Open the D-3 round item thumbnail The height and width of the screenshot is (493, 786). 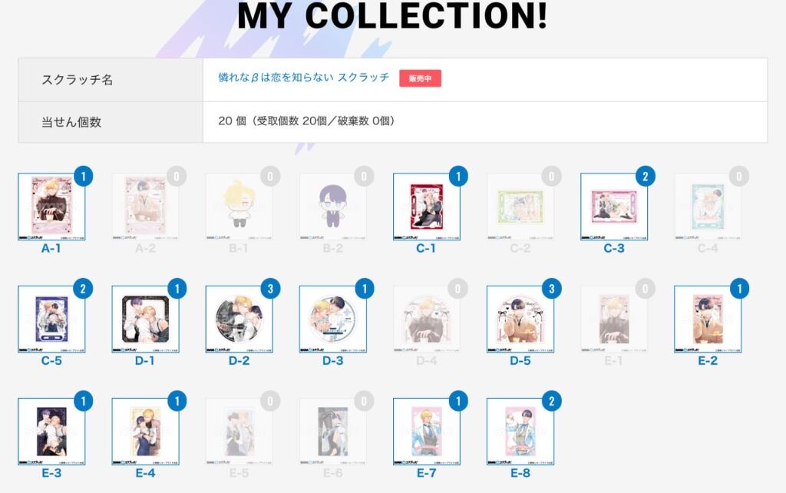pyautogui.click(x=333, y=319)
